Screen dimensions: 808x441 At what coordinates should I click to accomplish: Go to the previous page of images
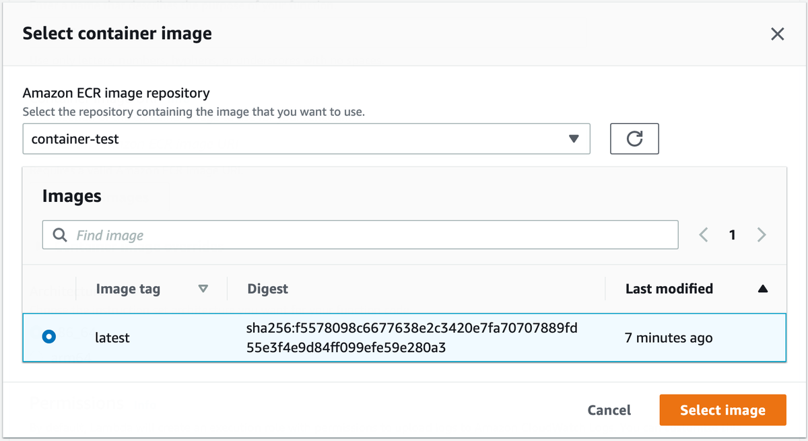click(704, 234)
